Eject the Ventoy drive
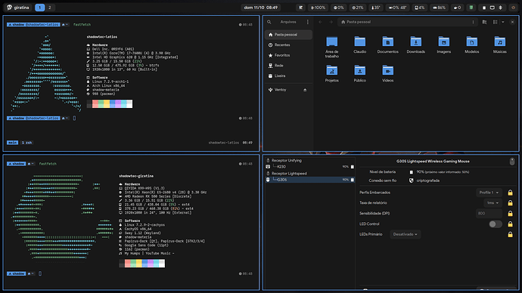This screenshot has width=522, height=293. [305, 90]
